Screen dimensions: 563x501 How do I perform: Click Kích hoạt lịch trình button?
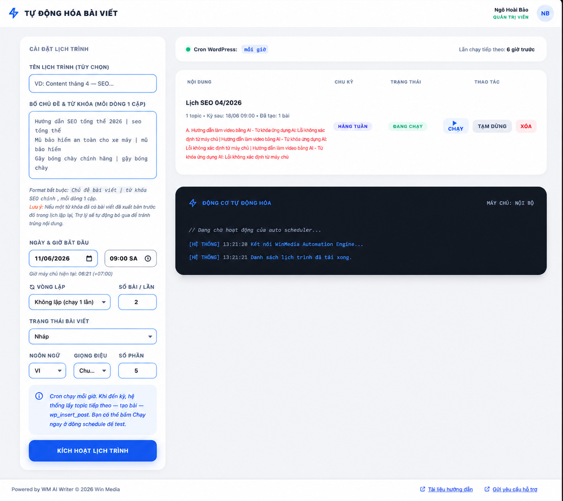click(93, 451)
